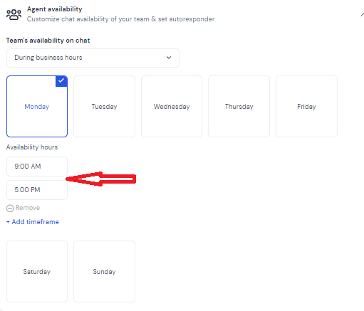Toggle Monday availability card

[37, 106]
